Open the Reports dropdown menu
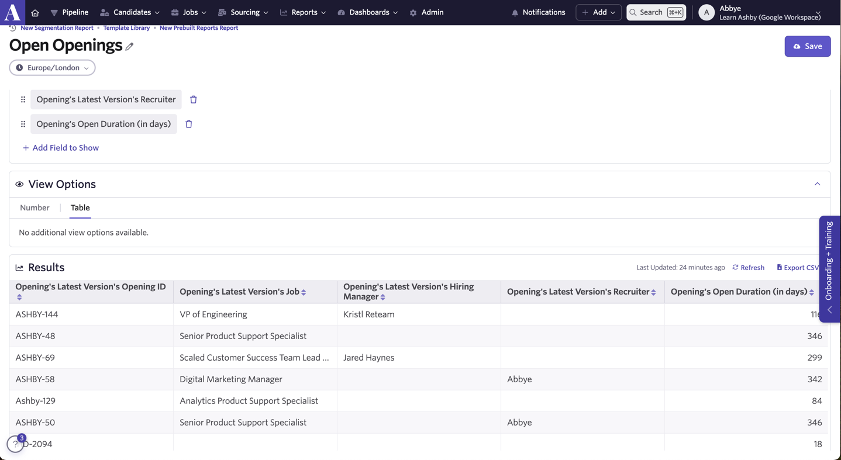 click(303, 12)
